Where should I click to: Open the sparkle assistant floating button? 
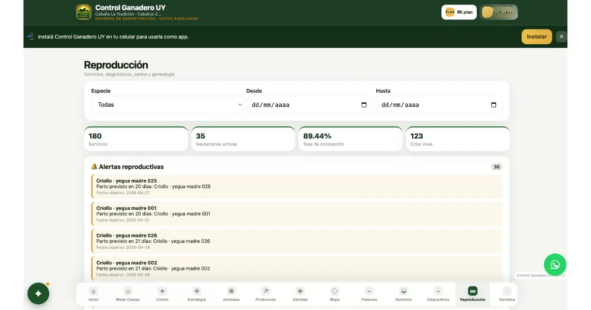click(38, 293)
